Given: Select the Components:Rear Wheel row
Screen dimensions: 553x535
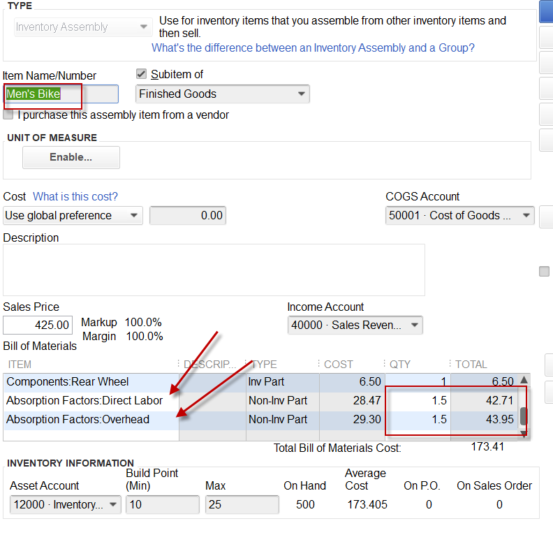Looking at the screenshot, I should point(262,381).
